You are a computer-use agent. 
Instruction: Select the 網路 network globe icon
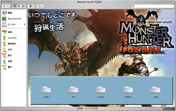(x=4, y=13)
